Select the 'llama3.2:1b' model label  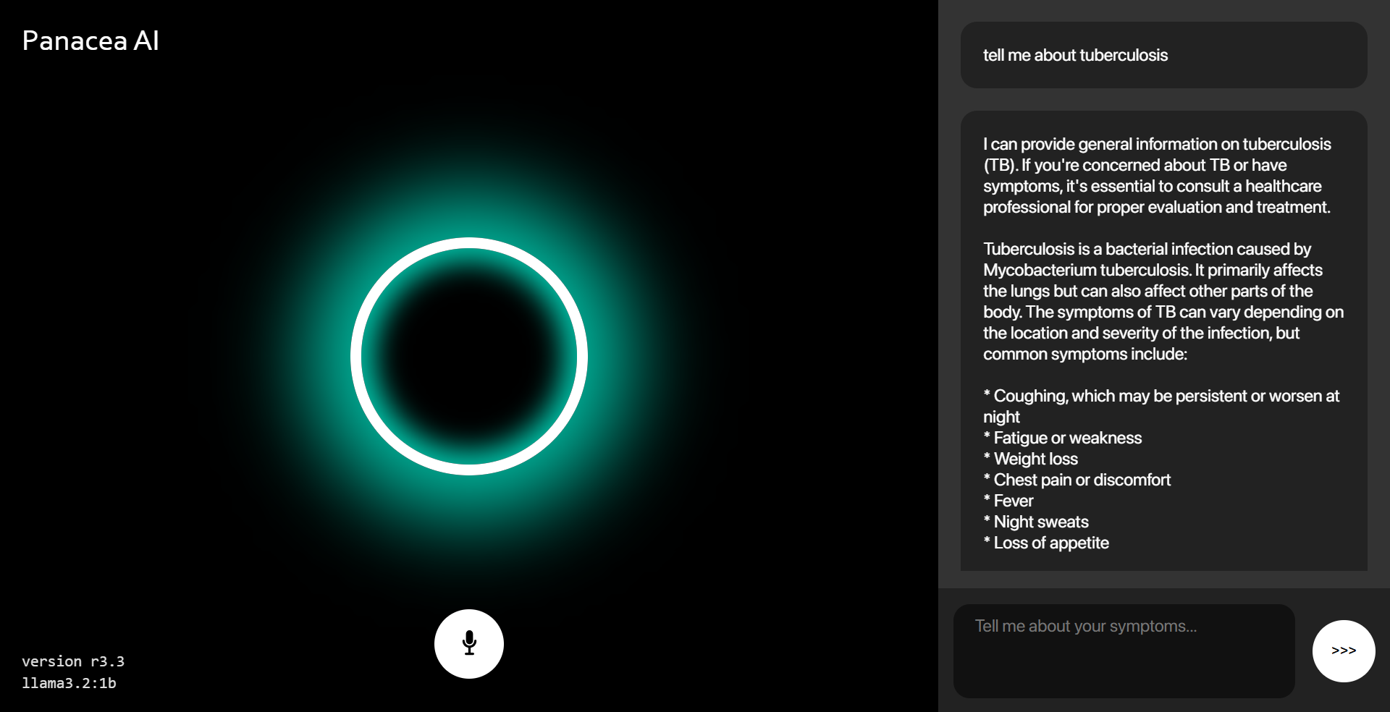pyautogui.click(x=69, y=683)
